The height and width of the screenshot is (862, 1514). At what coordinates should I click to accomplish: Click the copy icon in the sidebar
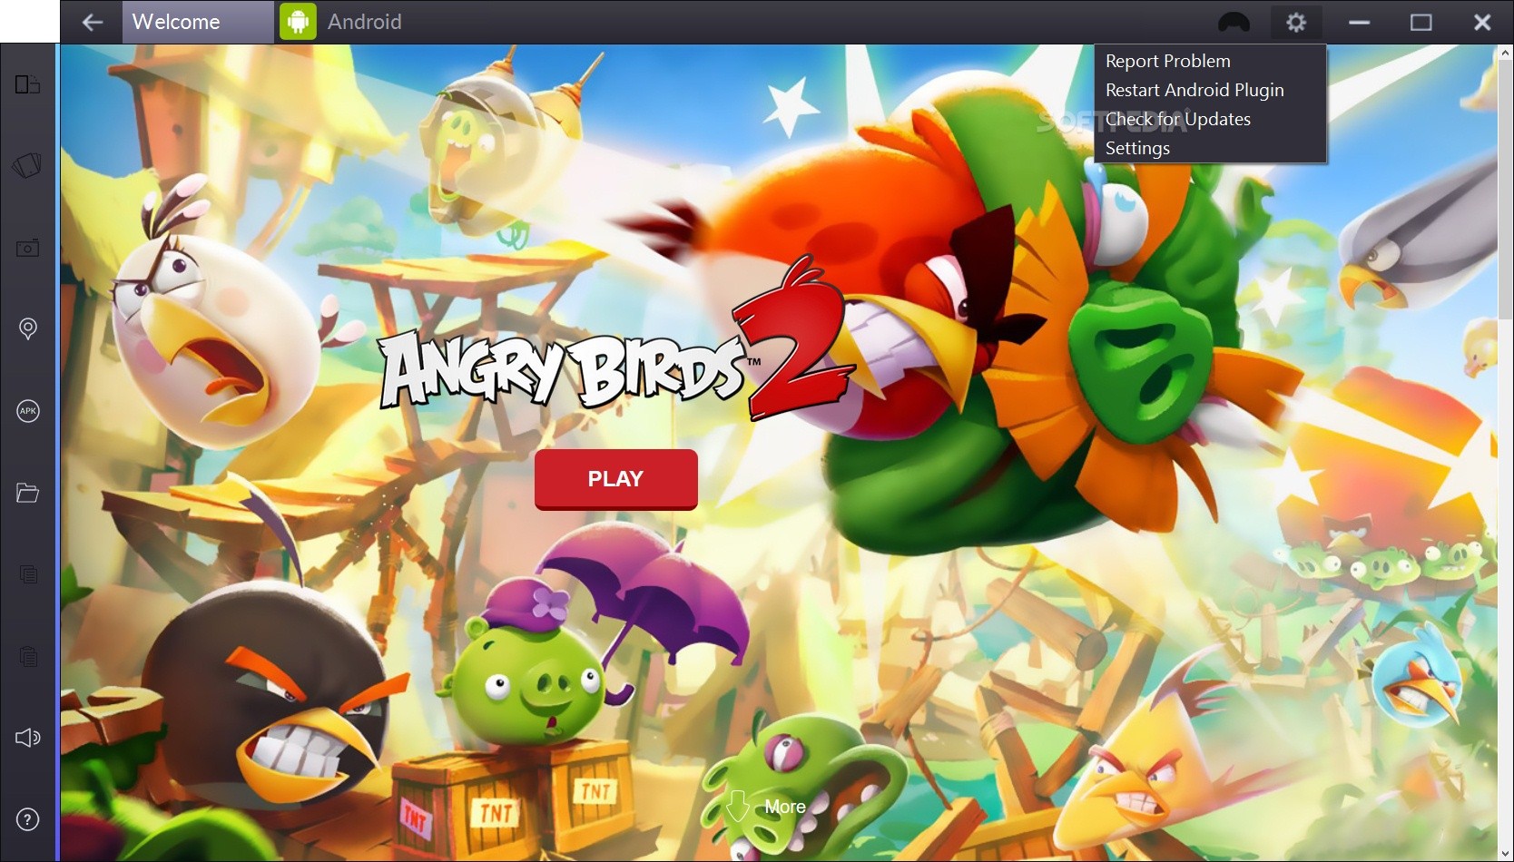pyautogui.click(x=28, y=573)
